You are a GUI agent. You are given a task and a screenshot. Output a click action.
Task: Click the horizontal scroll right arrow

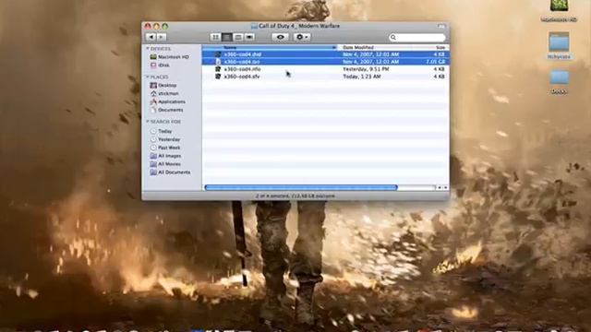pos(445,187)
